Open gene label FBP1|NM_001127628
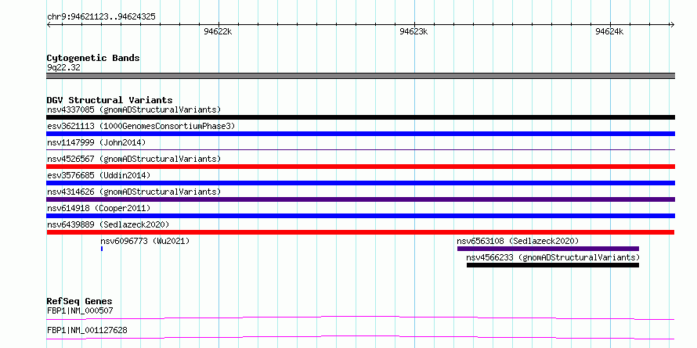The image size is (697, 348). [87, 330]
